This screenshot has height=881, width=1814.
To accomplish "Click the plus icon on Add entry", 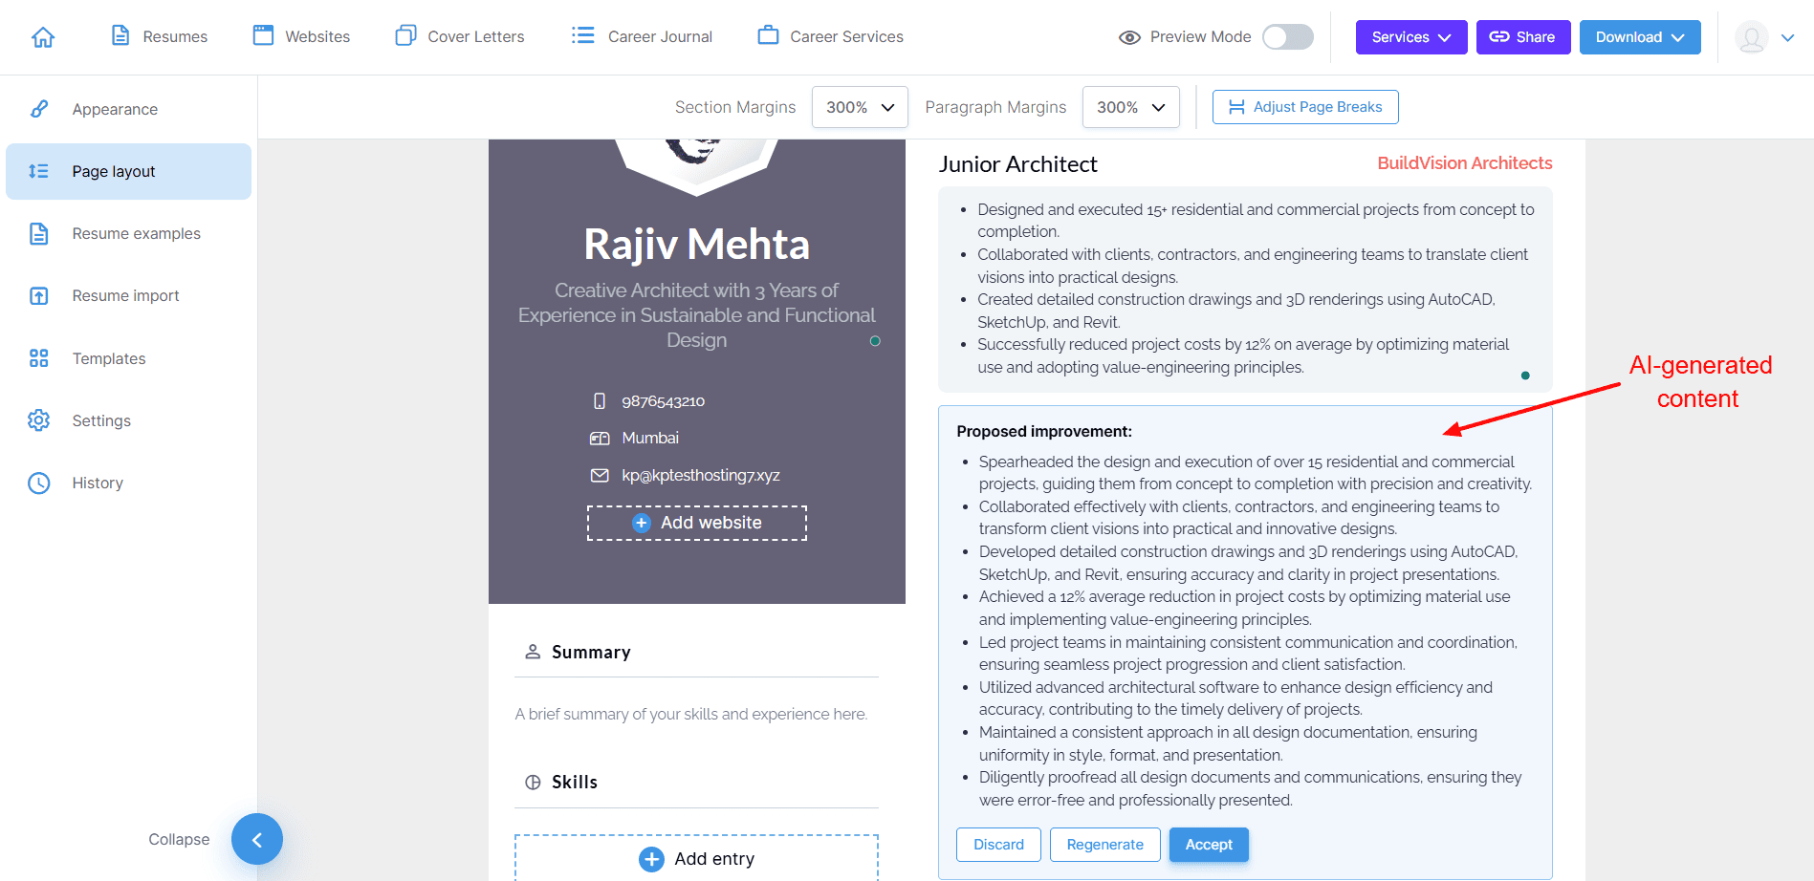I will (651, 859).
